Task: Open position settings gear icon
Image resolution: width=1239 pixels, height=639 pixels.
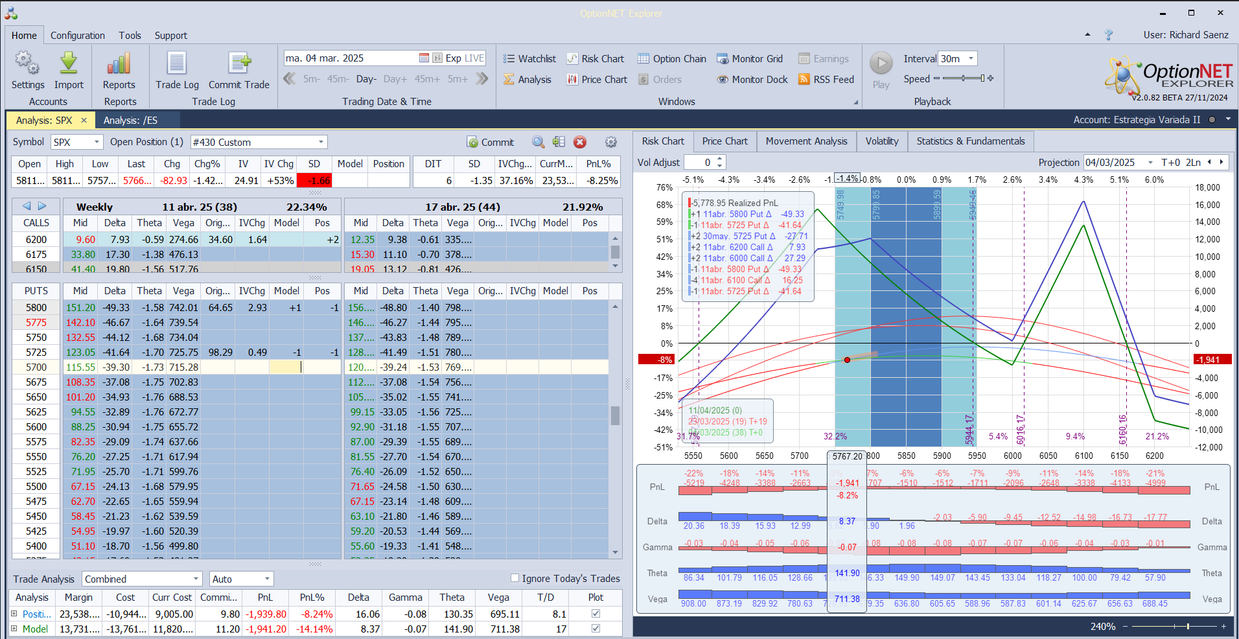Action: coord(610,142)
